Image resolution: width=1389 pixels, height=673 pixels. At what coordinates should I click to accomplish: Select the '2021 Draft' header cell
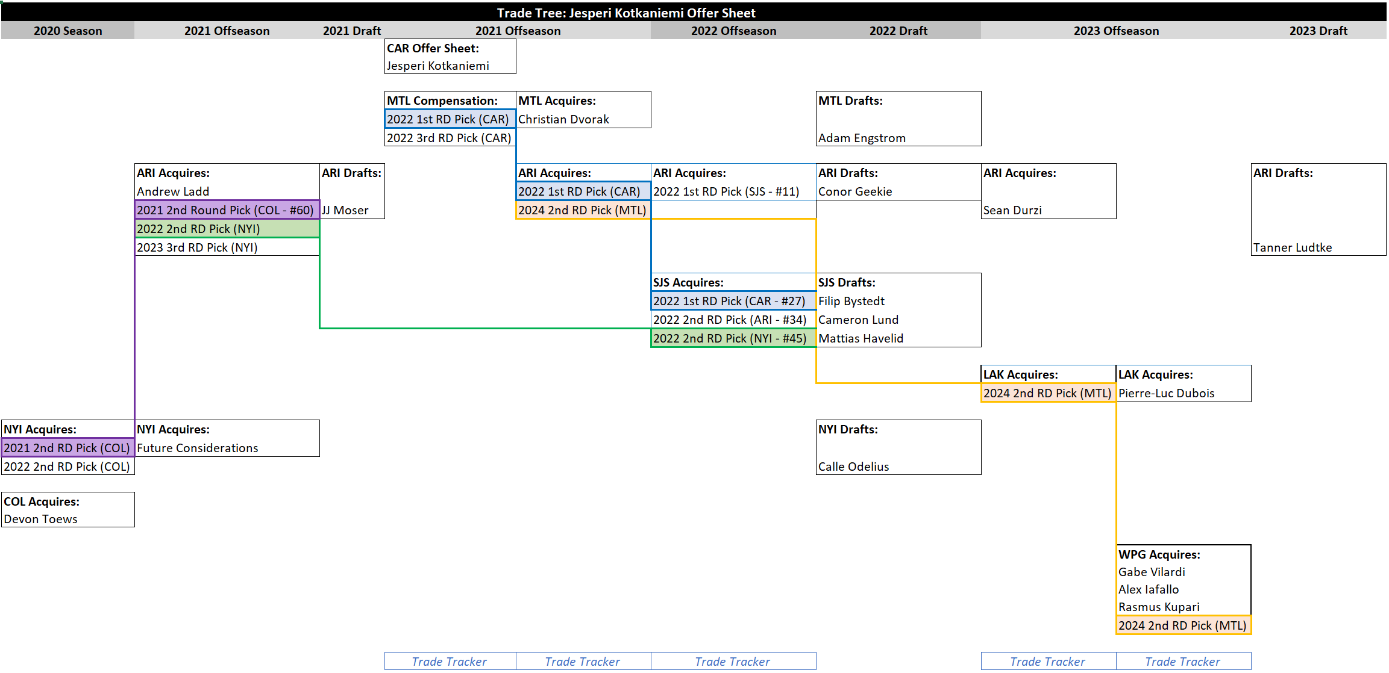pos(352,31)
